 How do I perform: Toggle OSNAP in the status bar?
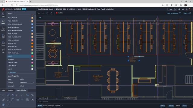(x=163, y=106)
